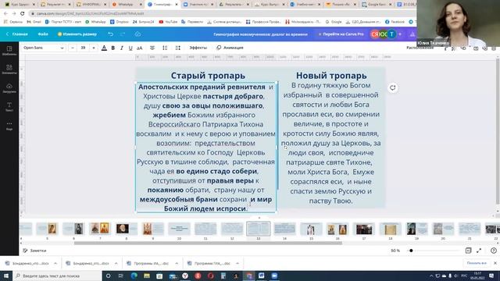This screenshot has width=500, height=281.
Task: Select the Новый тропарь heading
Action: tap(331, 76)
